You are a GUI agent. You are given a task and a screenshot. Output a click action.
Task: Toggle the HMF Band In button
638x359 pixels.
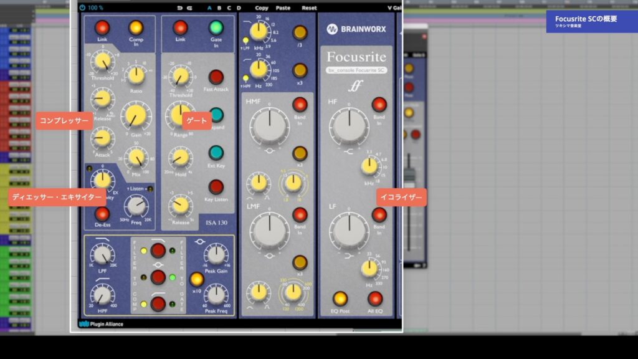[x=300, y=105]
